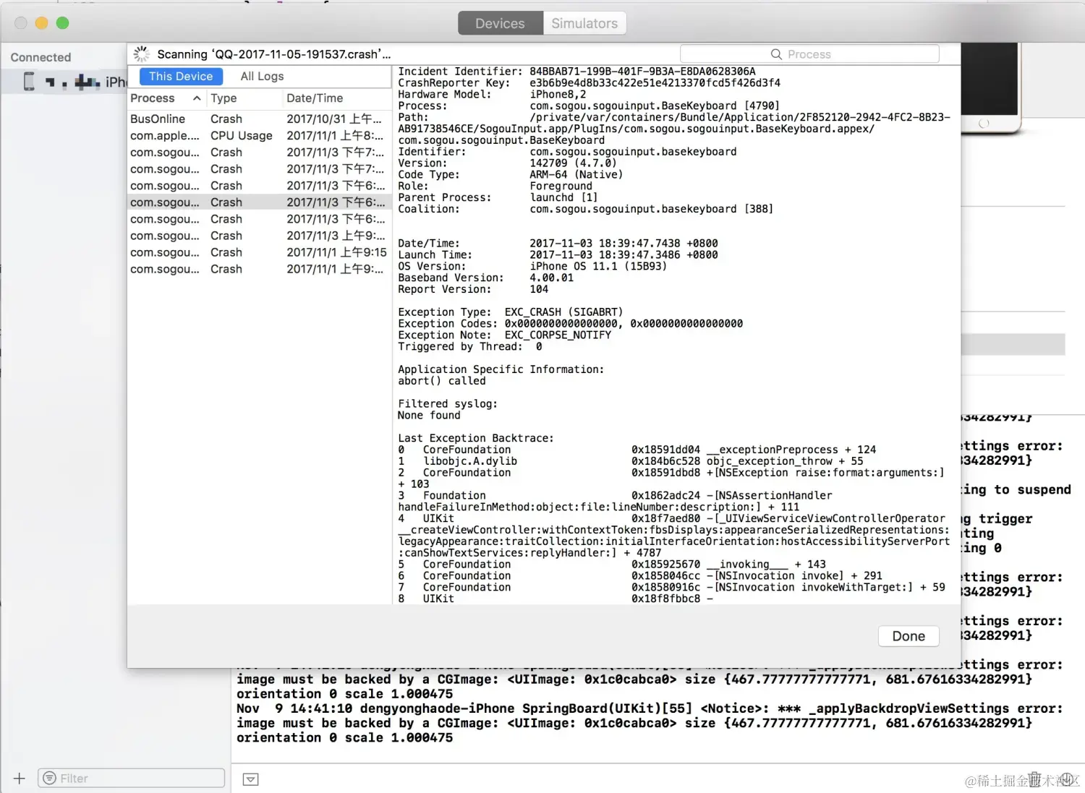This screenshot has width=1085, height=793.
Task: Click the Incident Identifier line in crash report
Action: pos(576,72)
